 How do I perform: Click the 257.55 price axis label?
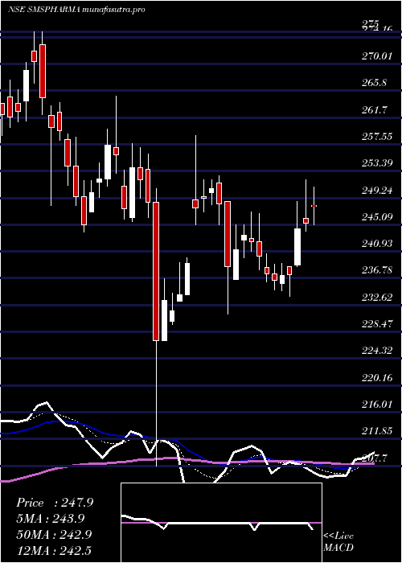tap(377, 137)
